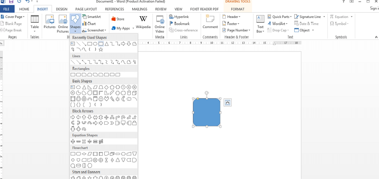Collapse the ribbon with the caret arrow
The height and width of the screenshot is (179, 379).
tap(376, 37)
